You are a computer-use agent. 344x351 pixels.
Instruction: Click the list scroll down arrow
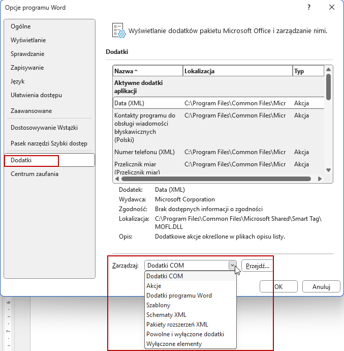point(328,170)
